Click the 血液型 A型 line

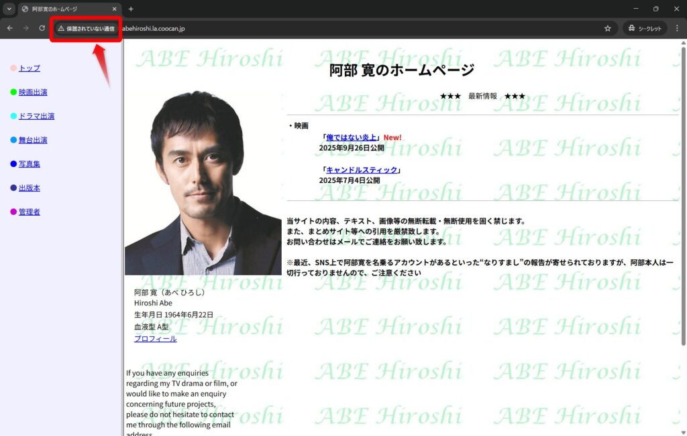[152, 327]
